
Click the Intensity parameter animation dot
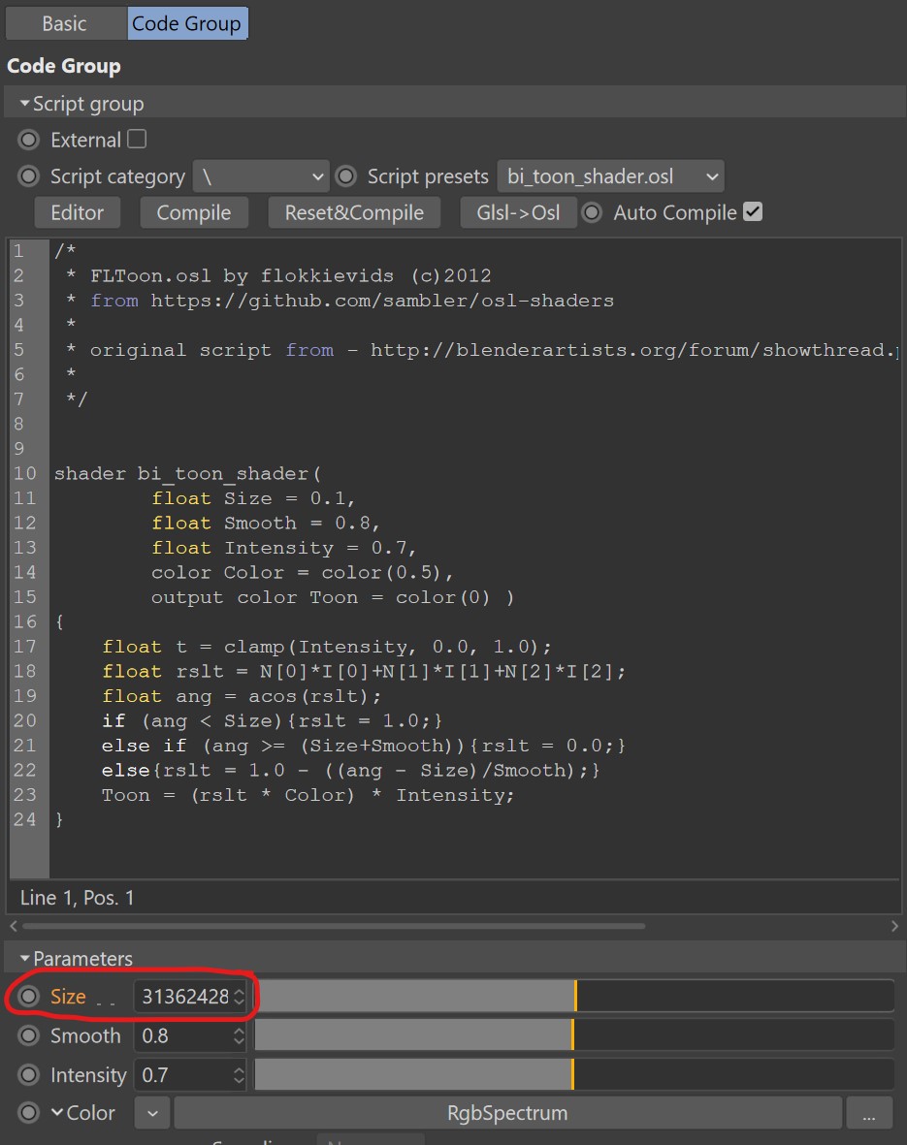(x=28, y=1075)
